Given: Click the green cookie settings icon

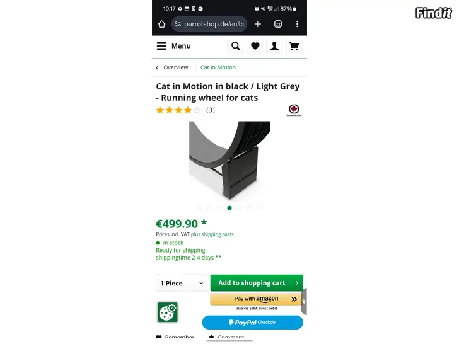Looking at the screenshot, I should pyautogui.click(x=168, y=312).
